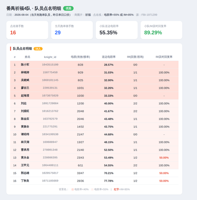Click knight_id 1016213762
This screenshot has width=197, height=200.
point(50,111)
